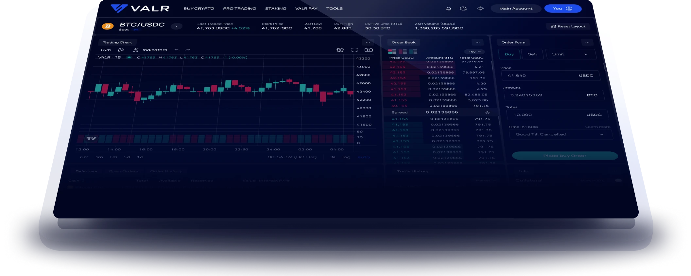Select the Sell side toggle
The height and width of the screenshot is (276, 691).
click(532, 54)
